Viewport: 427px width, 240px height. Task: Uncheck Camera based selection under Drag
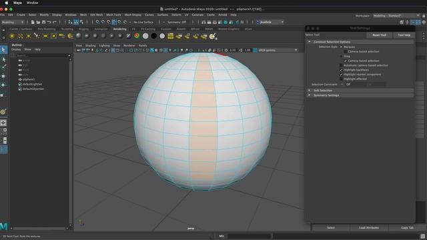(x=346, y=61)
